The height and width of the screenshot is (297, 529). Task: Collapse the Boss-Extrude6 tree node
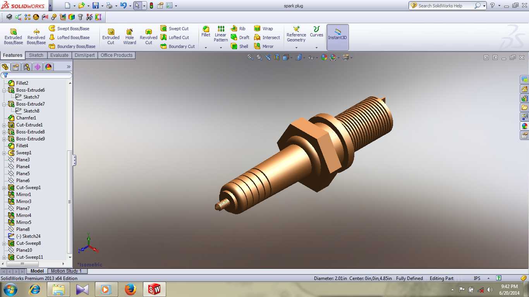pos(4,90)
